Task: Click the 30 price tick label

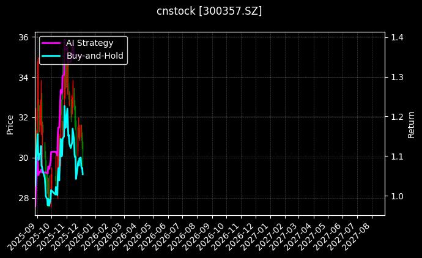Action: click(23, 158)
